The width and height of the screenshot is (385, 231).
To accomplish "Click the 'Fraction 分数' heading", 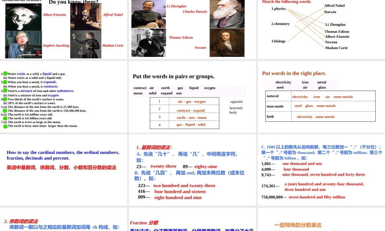I will point(144,223).
